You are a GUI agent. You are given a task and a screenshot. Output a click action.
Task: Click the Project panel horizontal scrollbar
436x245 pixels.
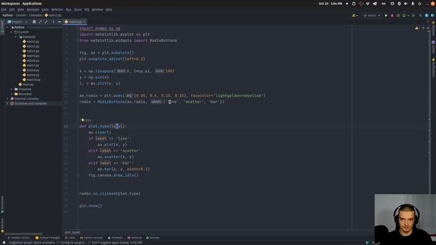[24, 234]
